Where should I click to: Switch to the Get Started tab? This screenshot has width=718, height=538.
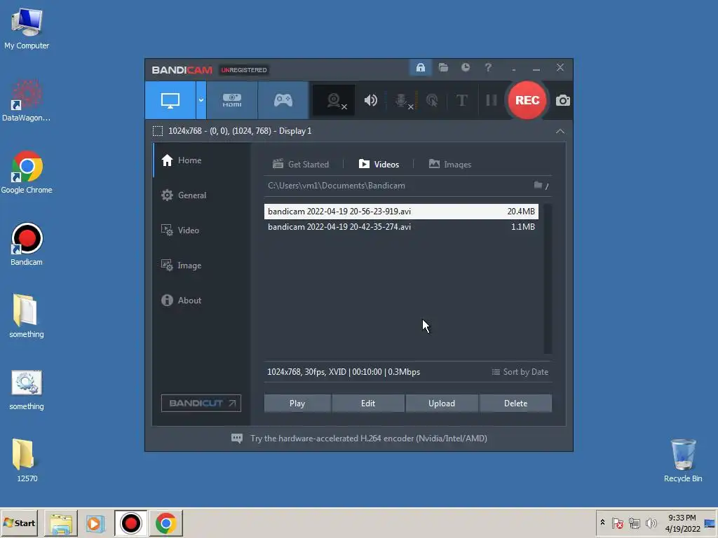301,164
